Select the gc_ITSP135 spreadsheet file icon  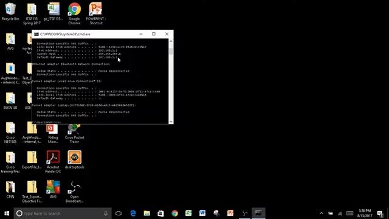53,12
